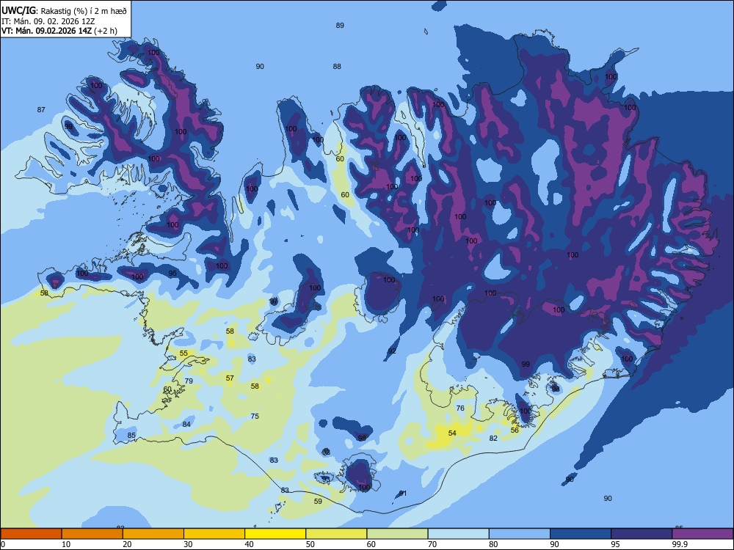Screen dimensions: 734x550
Task: Click the dark orange 0–10 legend swatch
Action: [x=31, y=534]
